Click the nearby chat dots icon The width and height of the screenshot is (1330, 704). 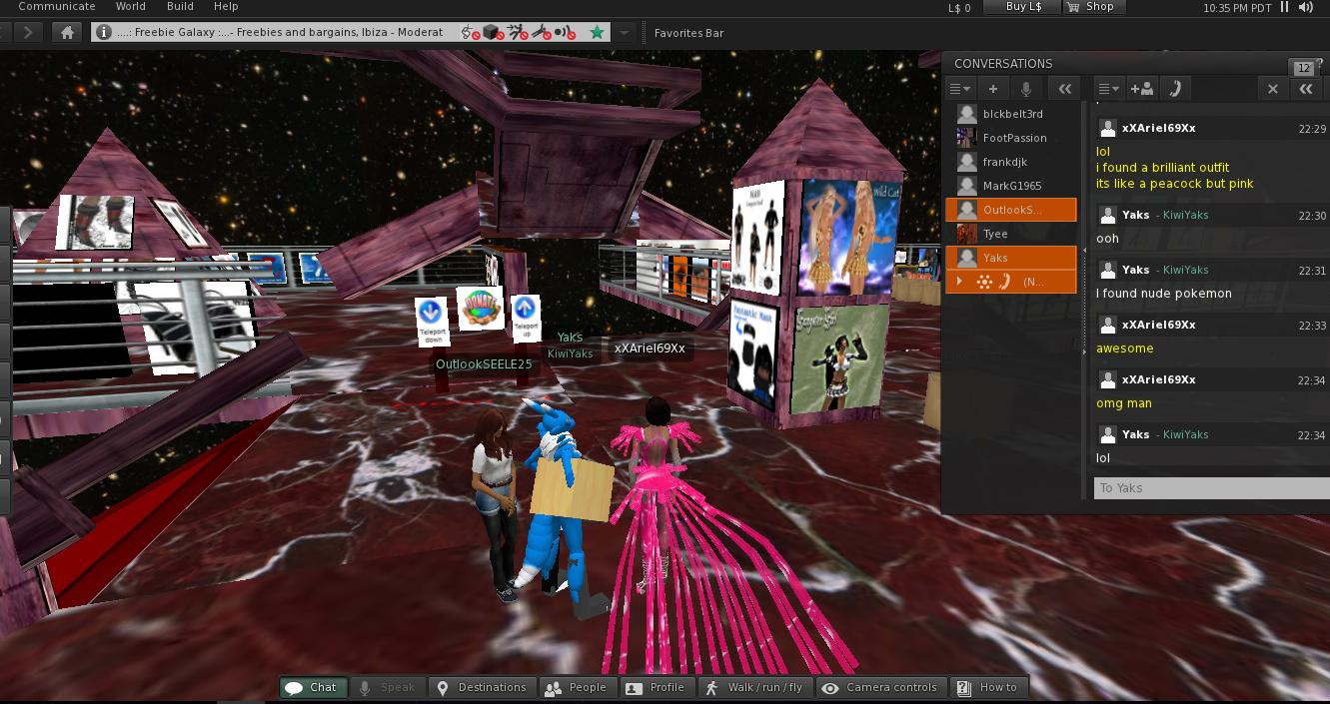click(984, 282)
